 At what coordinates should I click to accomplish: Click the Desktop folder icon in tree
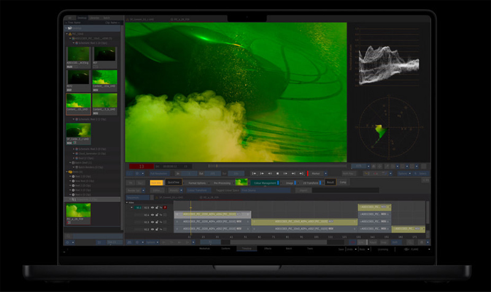pos(69,28)
